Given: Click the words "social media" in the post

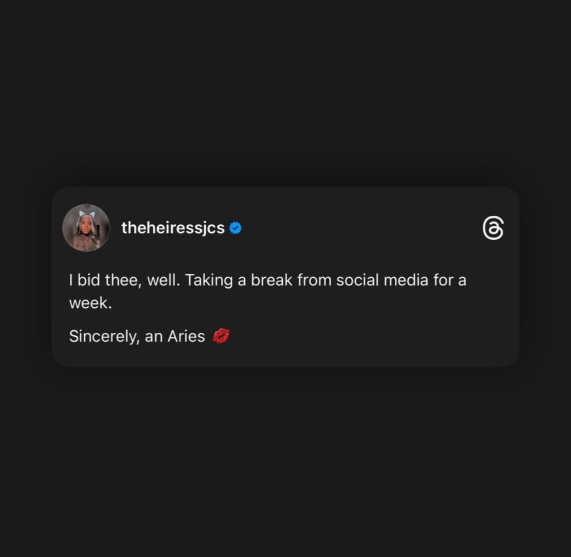Looking at the screenshot, I should pyautogui.click(x=383, y=280).
